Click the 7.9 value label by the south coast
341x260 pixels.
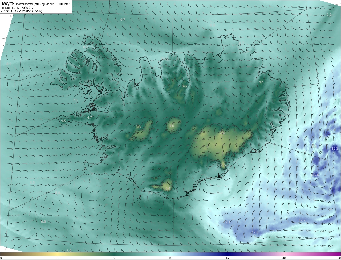pyautogui.click(x=150, y=193)
